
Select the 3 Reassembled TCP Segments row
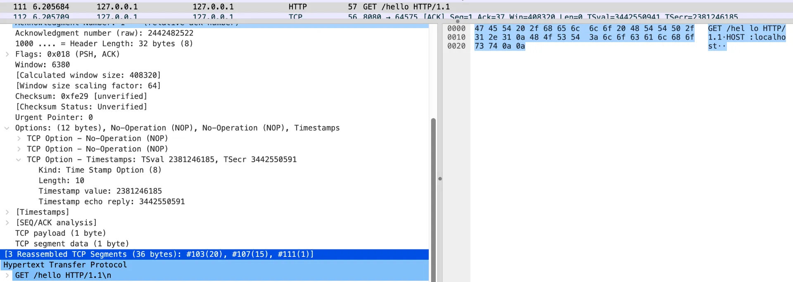(159, 254)
